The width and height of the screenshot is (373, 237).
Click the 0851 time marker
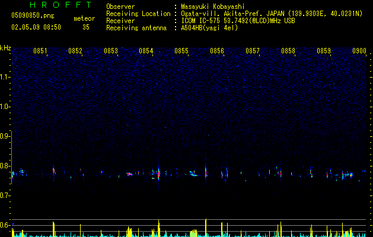[40, 51]
